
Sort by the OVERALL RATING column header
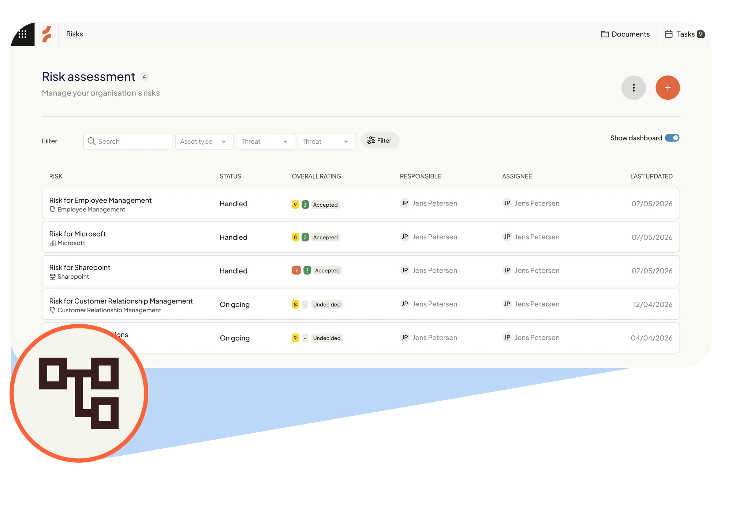click(x=316, y=176)
